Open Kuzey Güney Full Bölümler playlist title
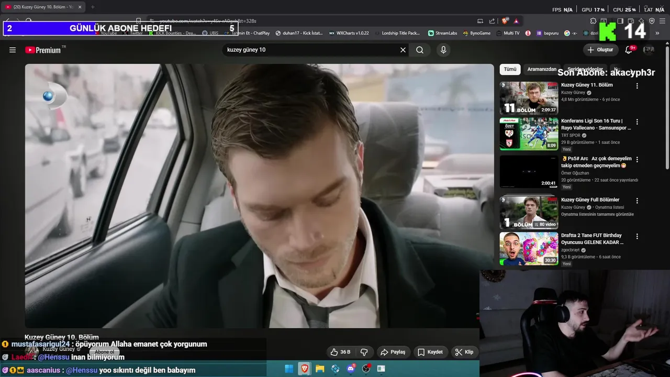Image resolution: width=670 pixels, height=377 pixels. point(590,199)
